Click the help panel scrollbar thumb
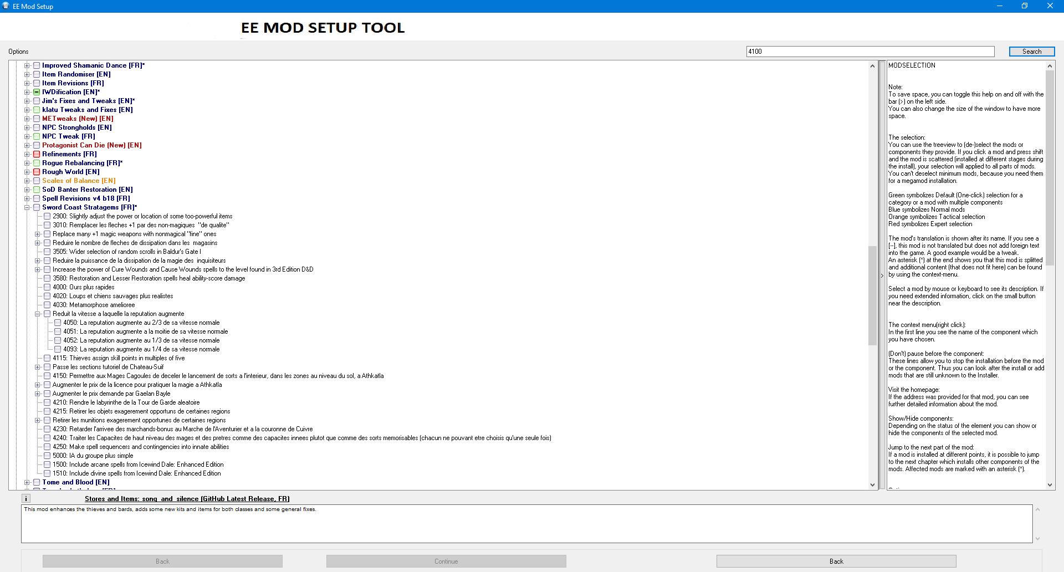 coord(1050,168)
